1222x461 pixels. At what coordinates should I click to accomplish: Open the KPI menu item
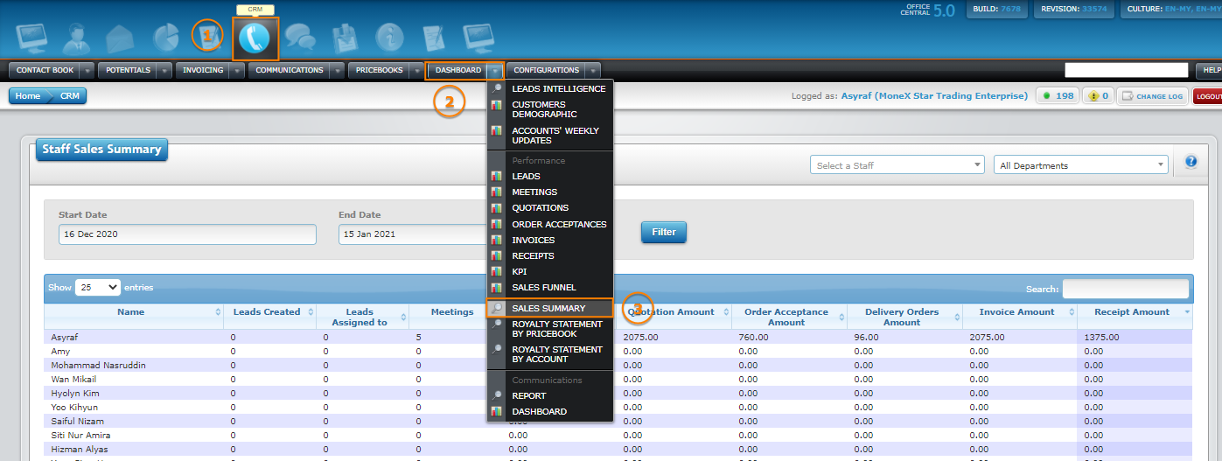click(550, 272)
